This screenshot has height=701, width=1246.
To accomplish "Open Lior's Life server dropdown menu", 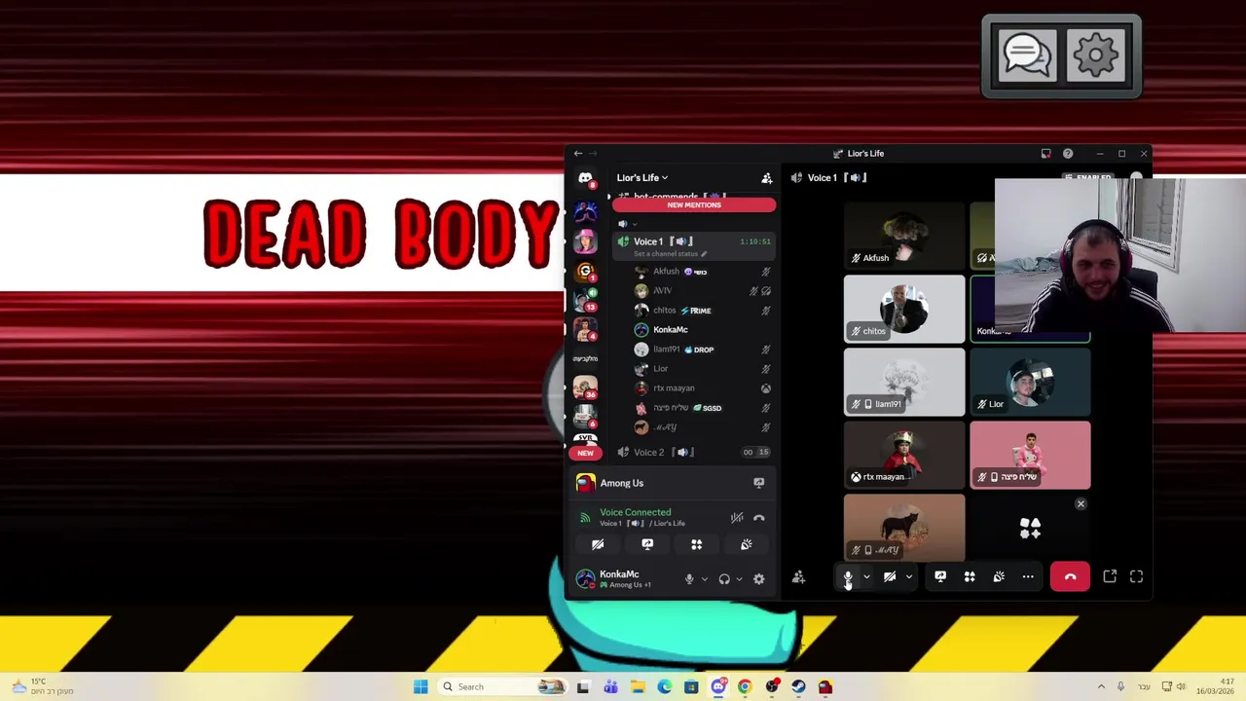I will click(x=642, y=178).
